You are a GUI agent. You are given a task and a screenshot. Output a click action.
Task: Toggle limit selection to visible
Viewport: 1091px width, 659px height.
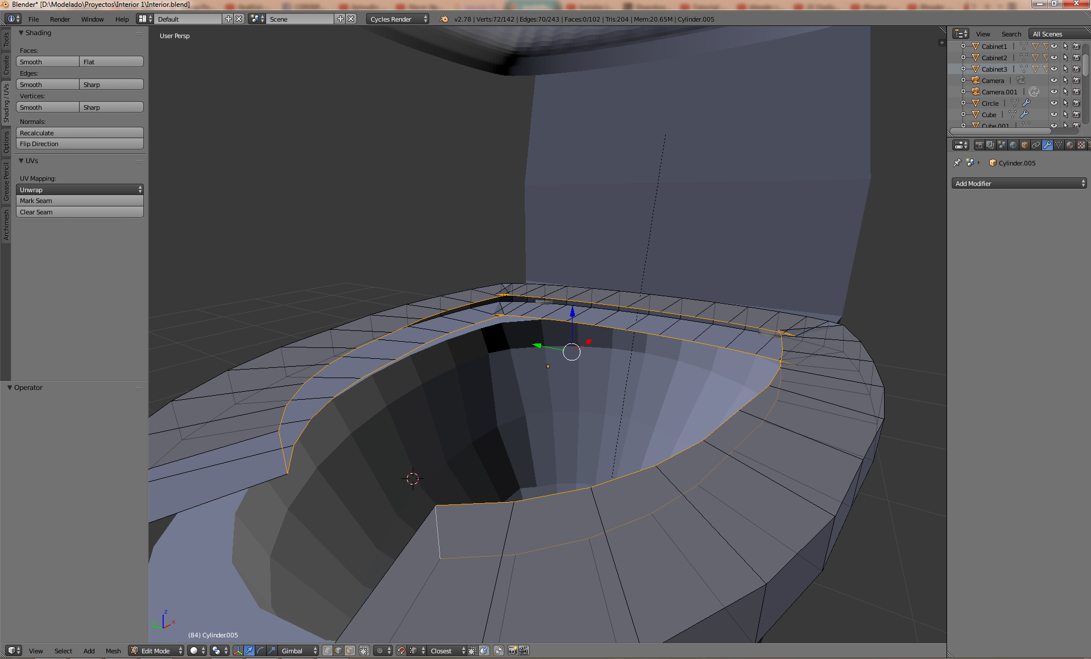[364, 650]
